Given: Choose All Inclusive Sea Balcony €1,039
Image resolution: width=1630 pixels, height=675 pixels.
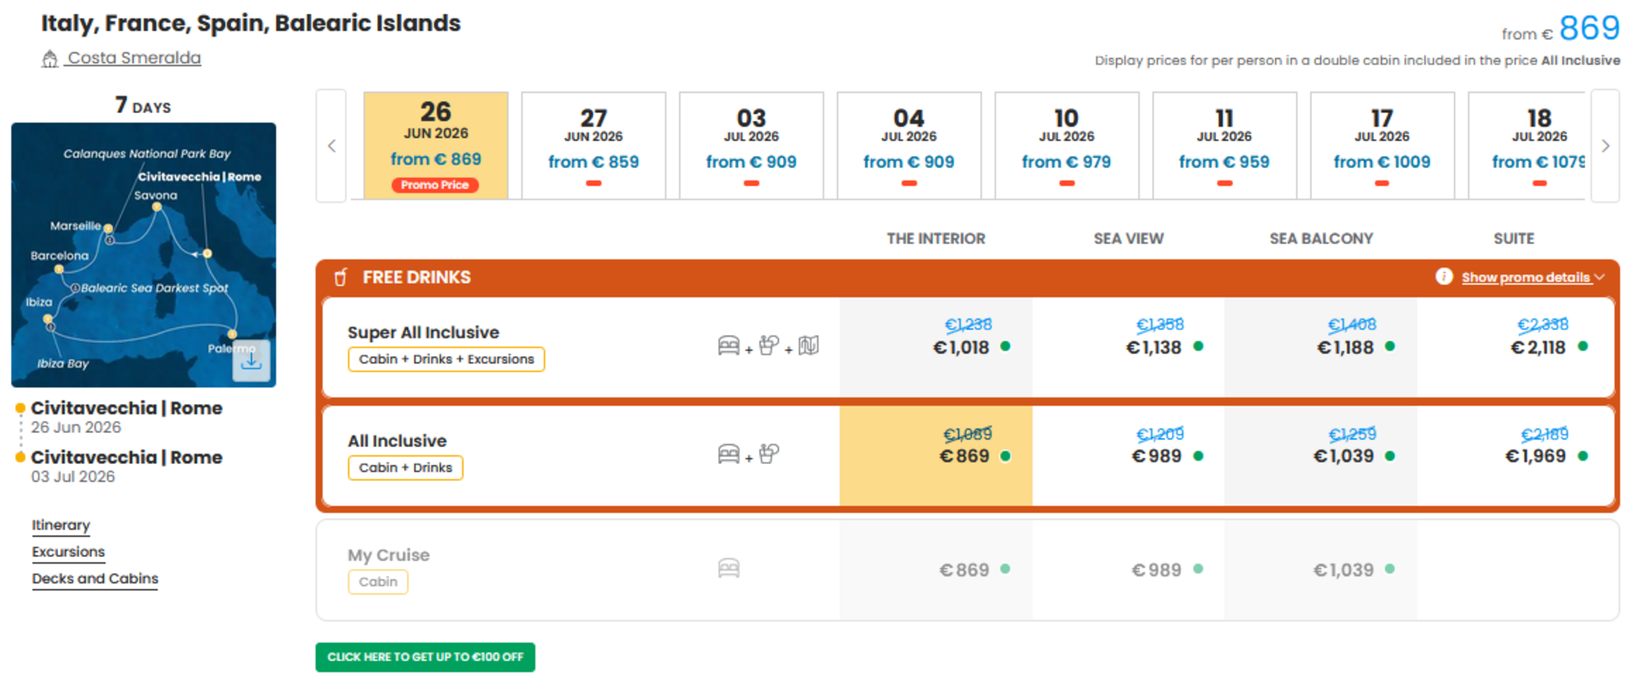Looking at the screenshot, I should point(1321,456).
